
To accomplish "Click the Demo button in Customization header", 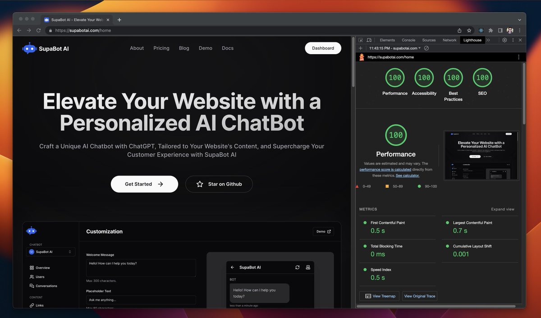I will click(x=324, y=231).
